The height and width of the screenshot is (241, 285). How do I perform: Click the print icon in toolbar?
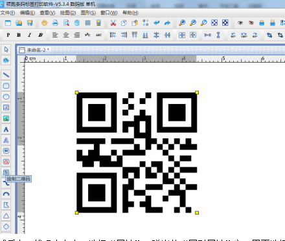pos(55,23)
